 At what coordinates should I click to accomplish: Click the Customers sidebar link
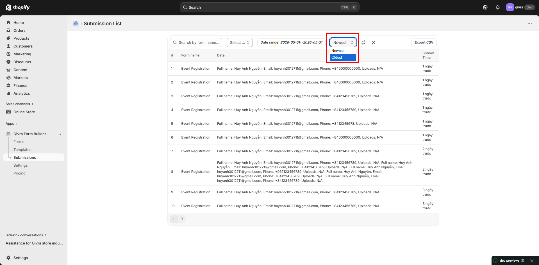click(23, 46)
